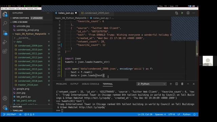Open the PROBLEMS panel tab
217x122 pixels.
pos(61,84)
